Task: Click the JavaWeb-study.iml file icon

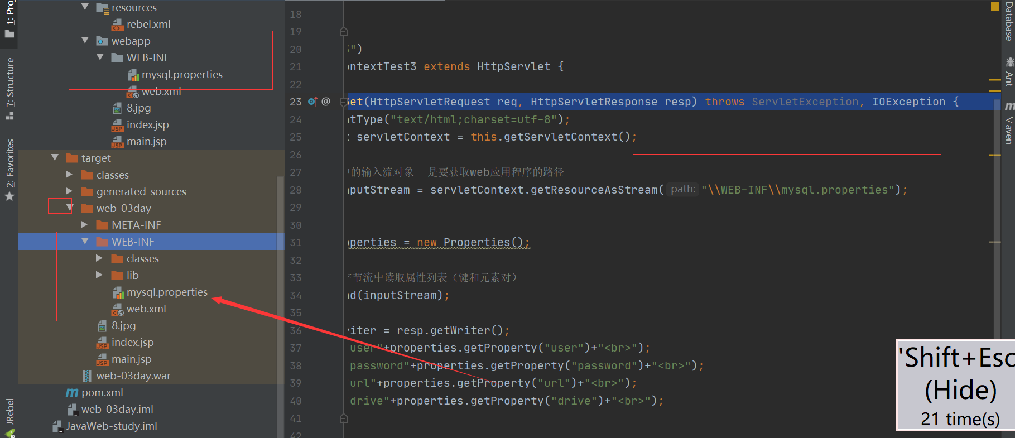Action: pos(57,426)
